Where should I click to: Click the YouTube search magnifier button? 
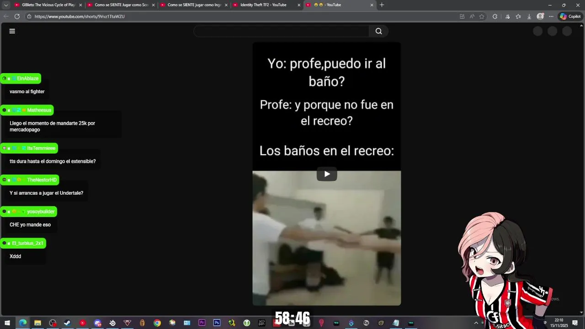click(x=378, y=31)
